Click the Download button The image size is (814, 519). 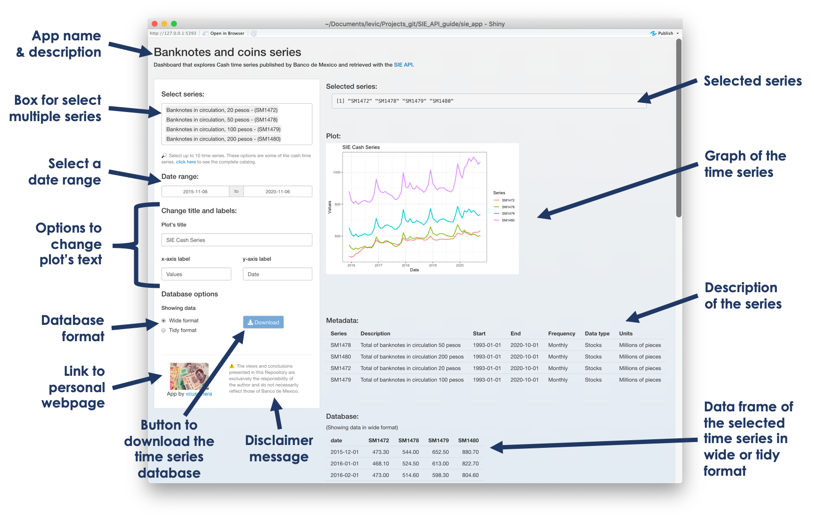(x=263, y=322)
